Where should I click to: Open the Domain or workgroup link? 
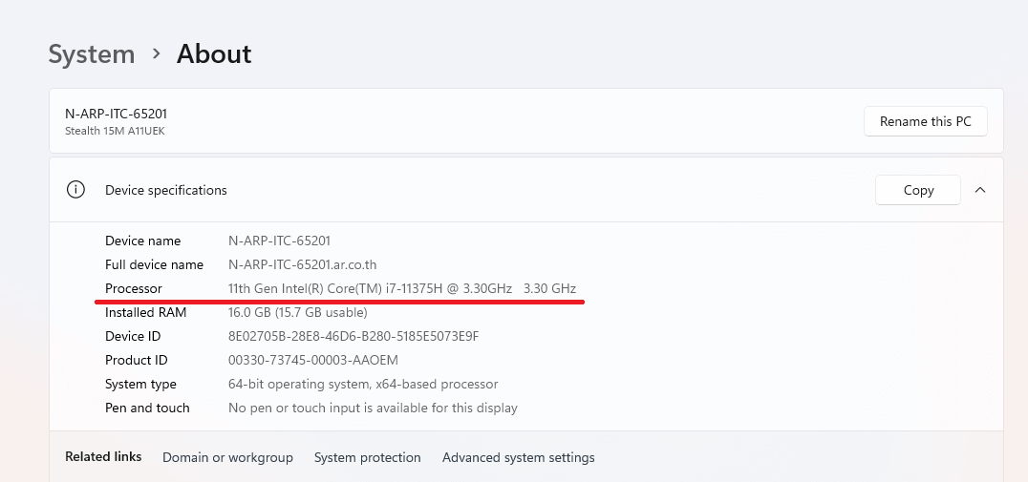click(227, 457)
